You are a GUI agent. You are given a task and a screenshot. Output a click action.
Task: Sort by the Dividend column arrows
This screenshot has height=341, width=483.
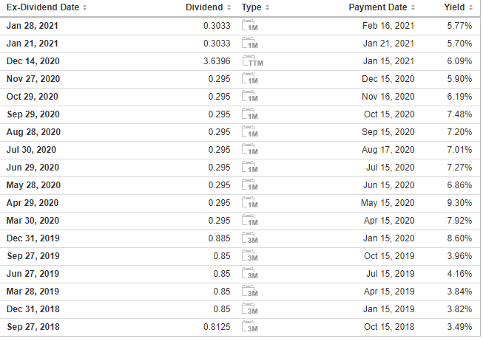(229, 7)
